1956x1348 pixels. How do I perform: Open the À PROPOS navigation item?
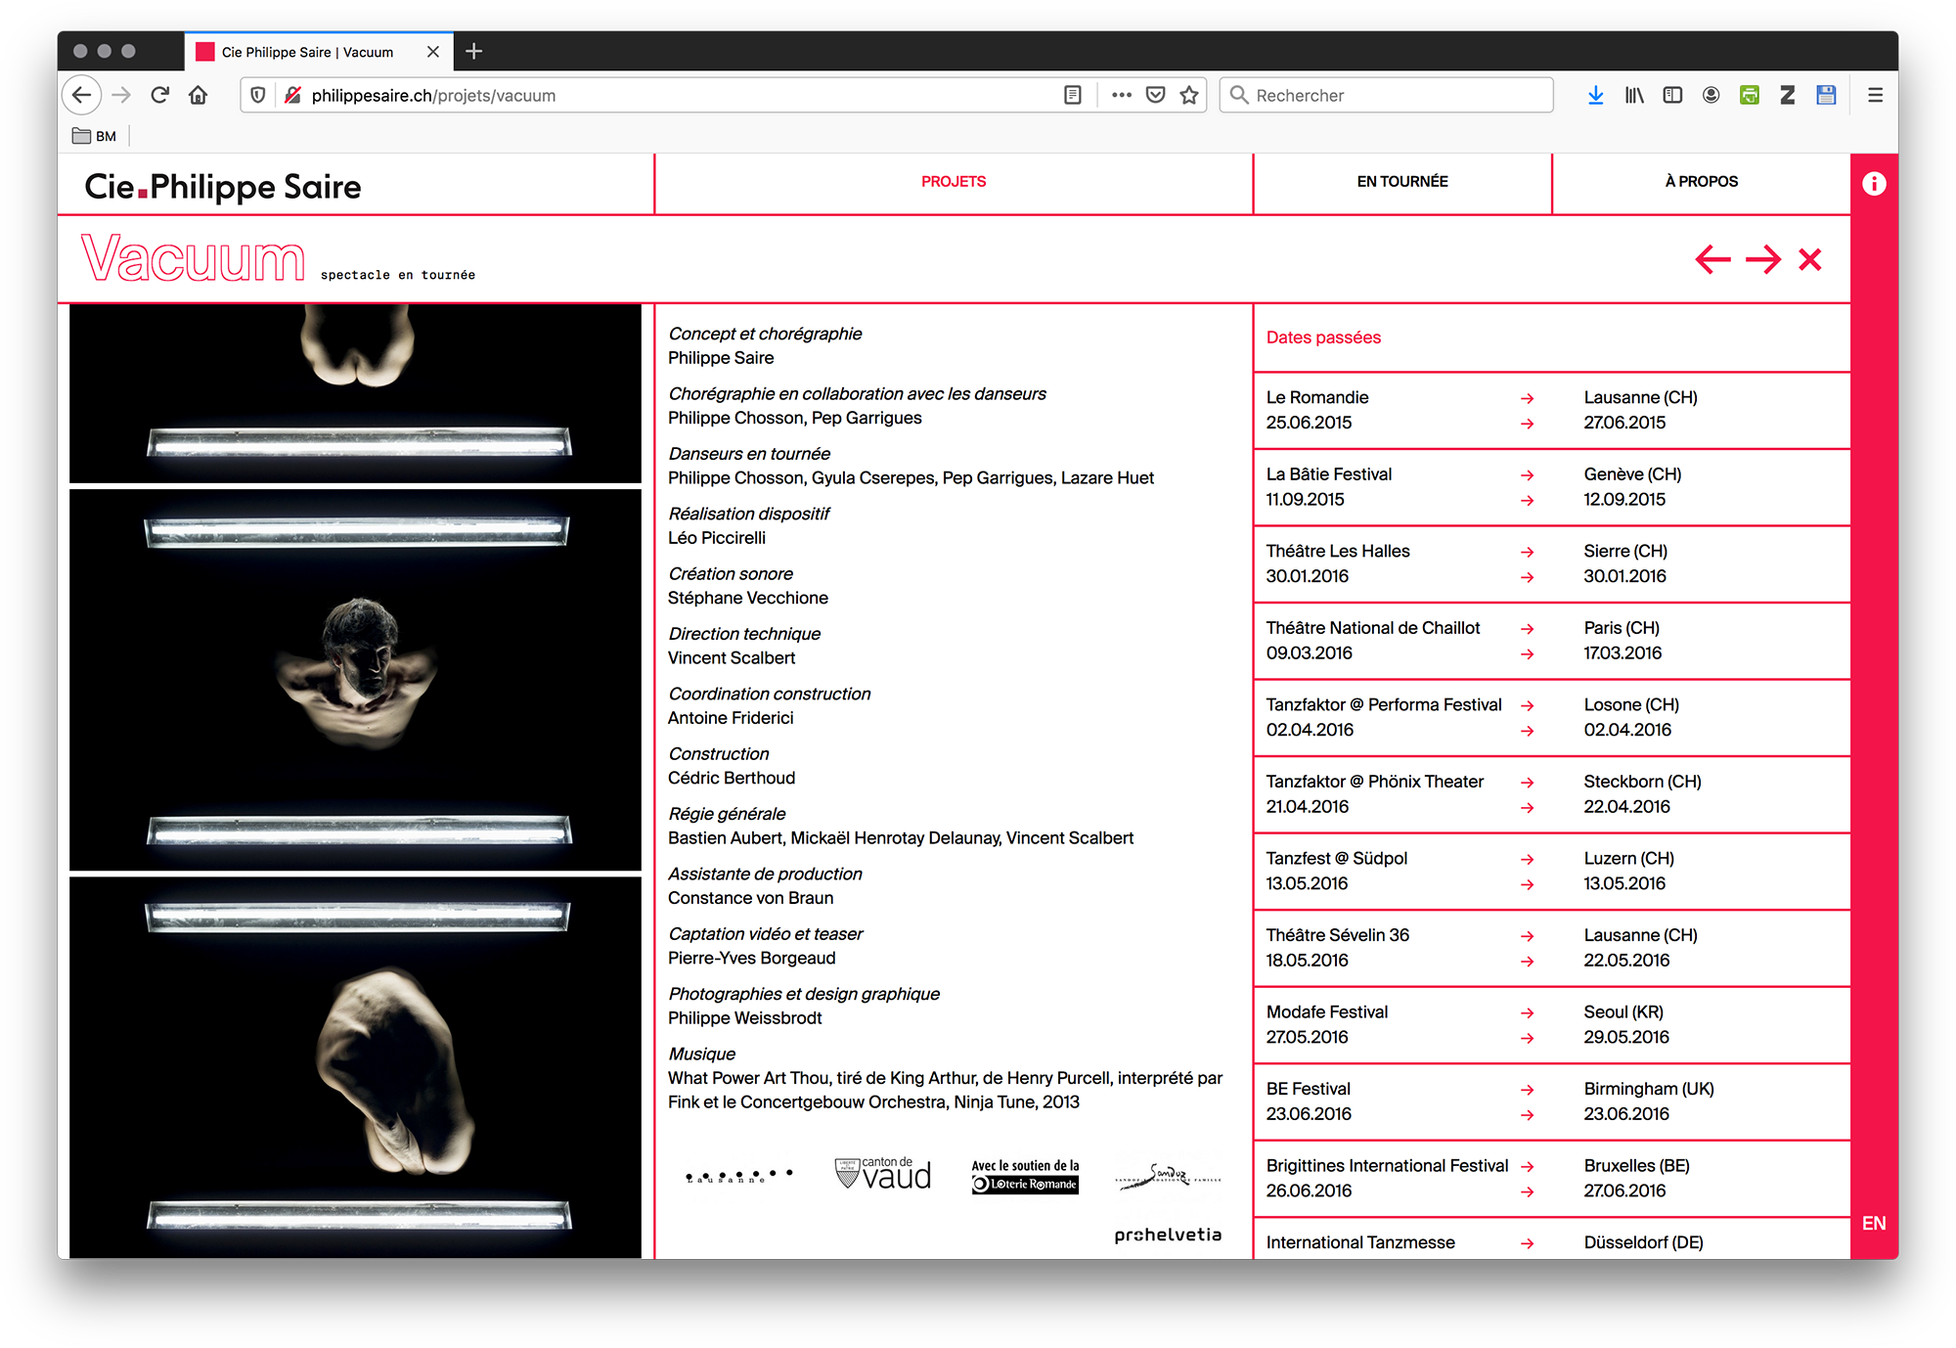click(x=1701, y=182)
